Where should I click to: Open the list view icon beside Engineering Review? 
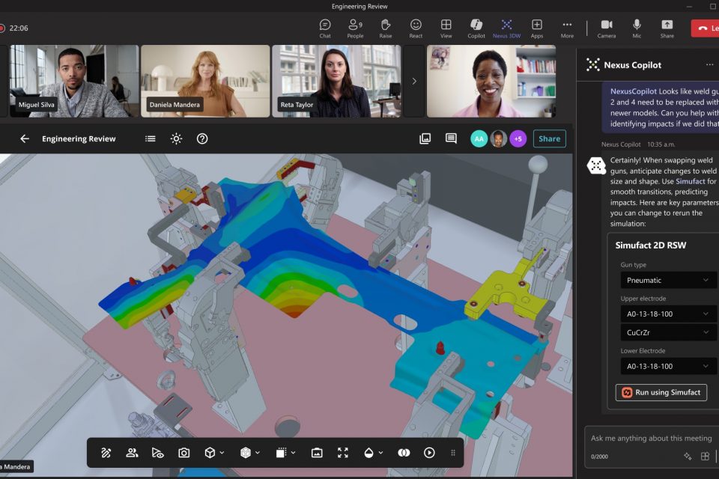151,138
